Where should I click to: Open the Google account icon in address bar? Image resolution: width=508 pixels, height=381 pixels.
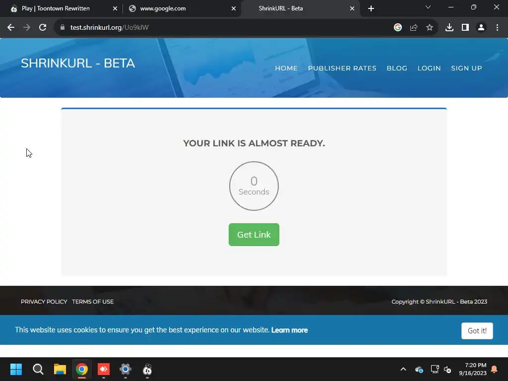coord(398,28)
